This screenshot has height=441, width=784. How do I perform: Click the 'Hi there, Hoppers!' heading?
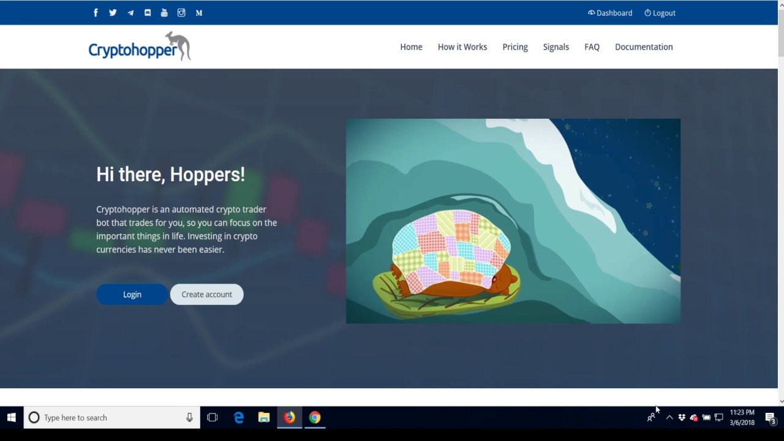(x=170, y=175)
